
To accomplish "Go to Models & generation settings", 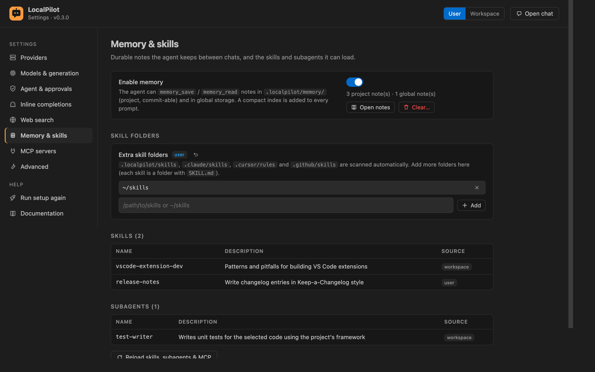I will (49, 73).
